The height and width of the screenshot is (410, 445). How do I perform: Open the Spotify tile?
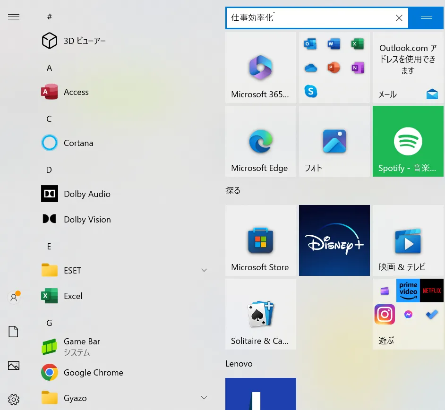click(x=408, y=141)
